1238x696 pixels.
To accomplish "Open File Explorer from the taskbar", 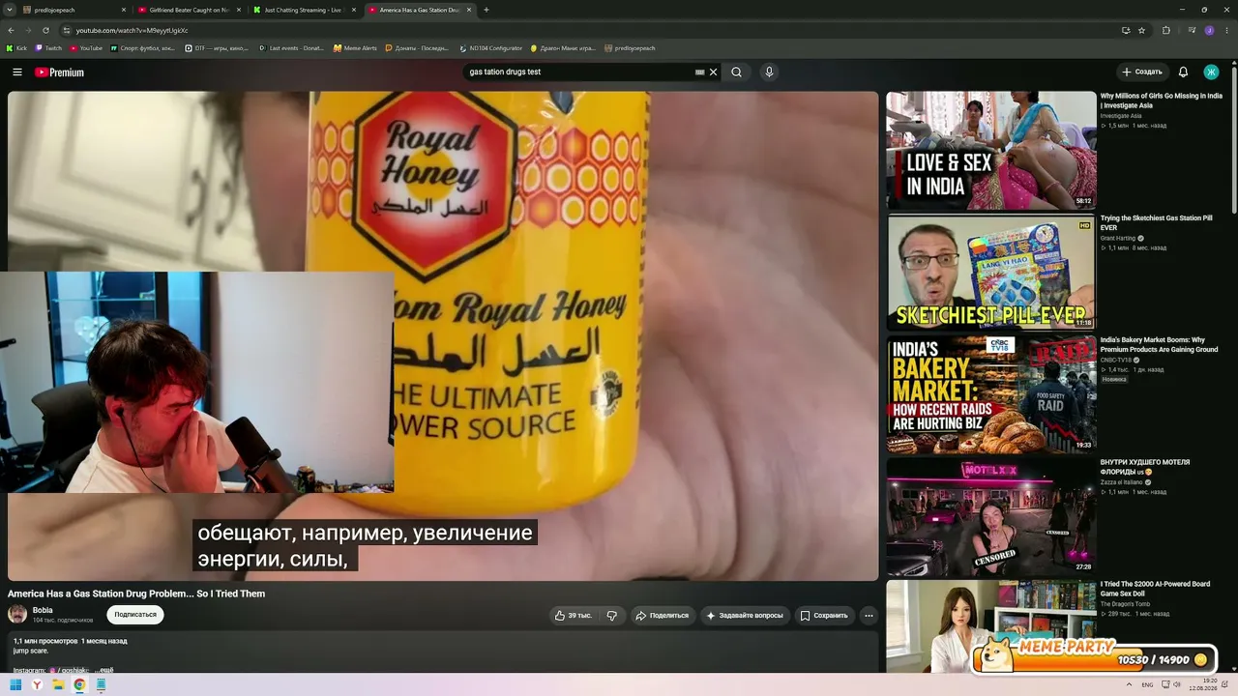I will (x=58, y=685).
